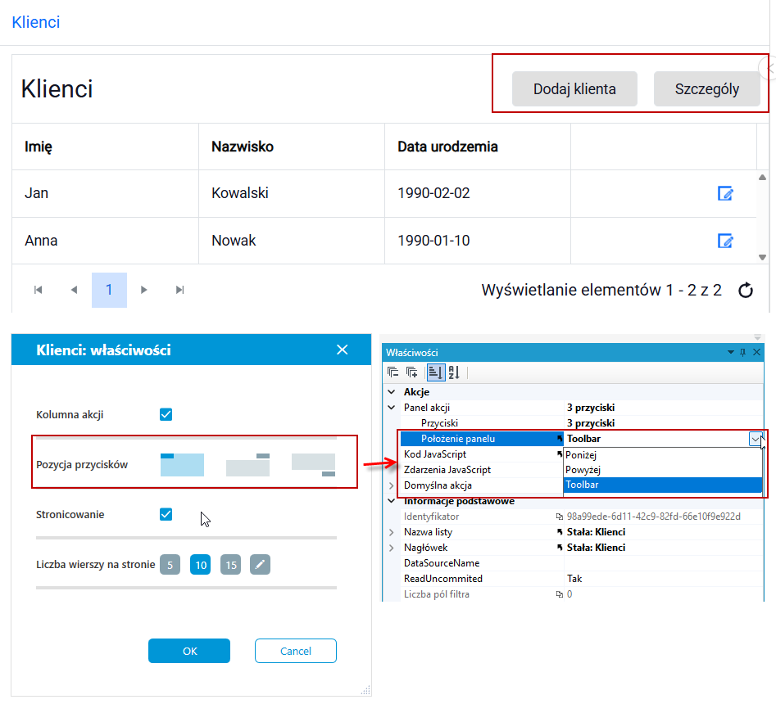Select categorized view in Właściwości toolbar
The width and height of the screenshot is (776, 704).
(435, 372)
